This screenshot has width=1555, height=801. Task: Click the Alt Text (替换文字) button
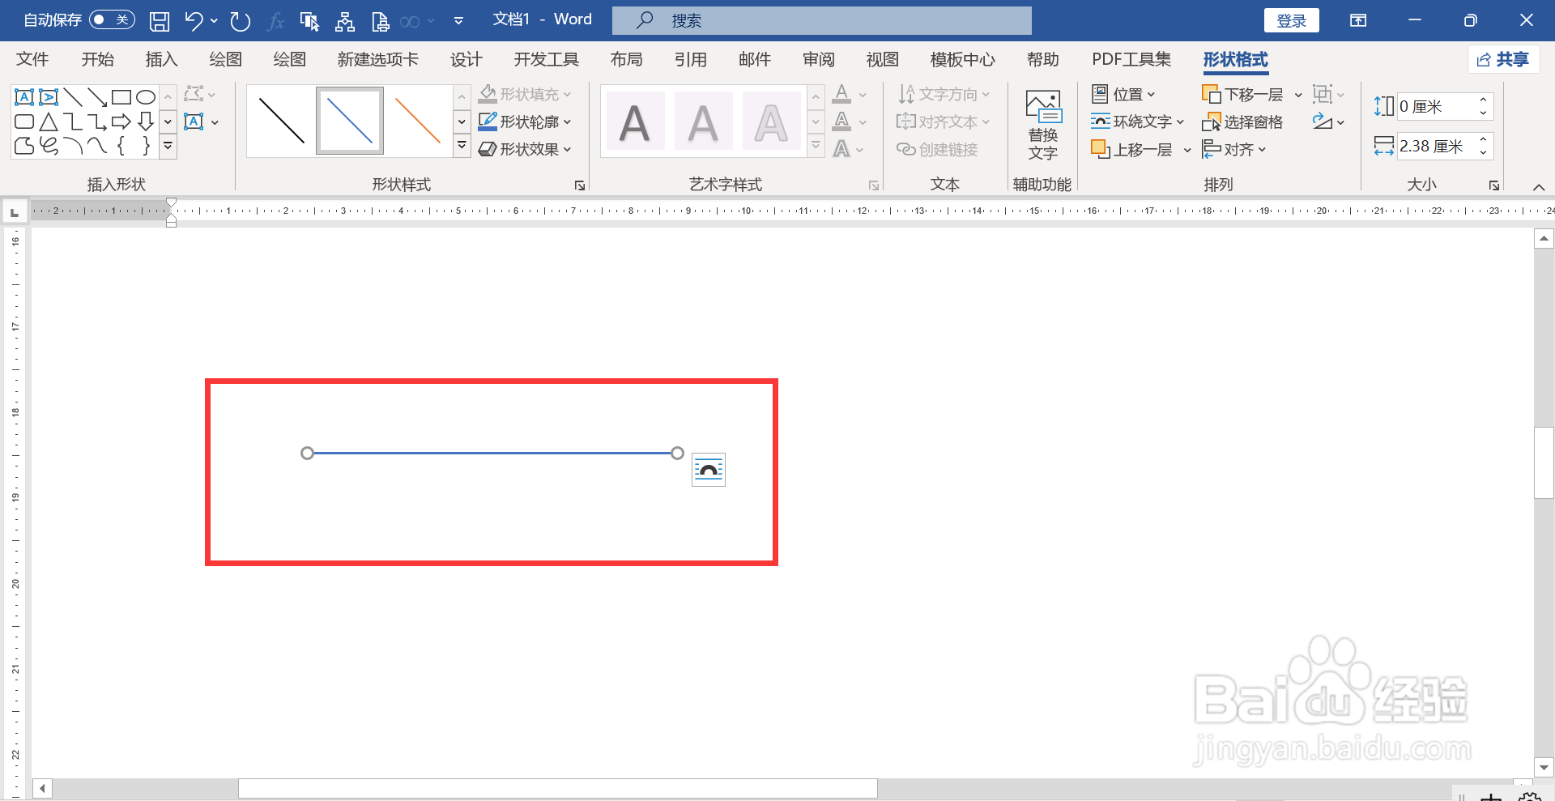pos(1043,126)
